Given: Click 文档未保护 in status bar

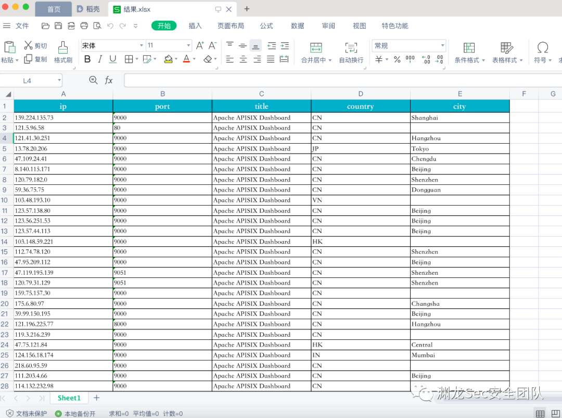Looking at the screenshot, I should point(27,413).
